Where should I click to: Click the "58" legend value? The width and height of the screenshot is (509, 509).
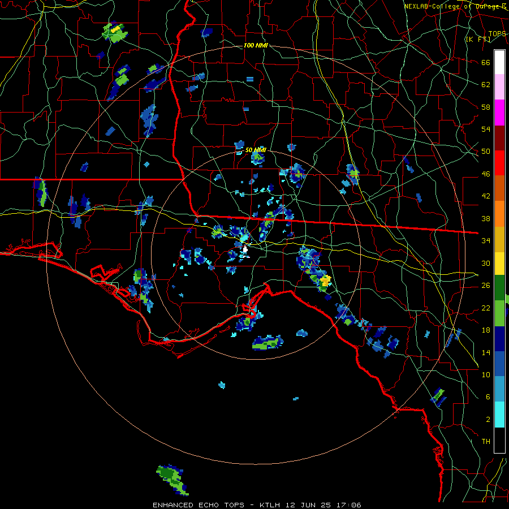tap(486, 107)
